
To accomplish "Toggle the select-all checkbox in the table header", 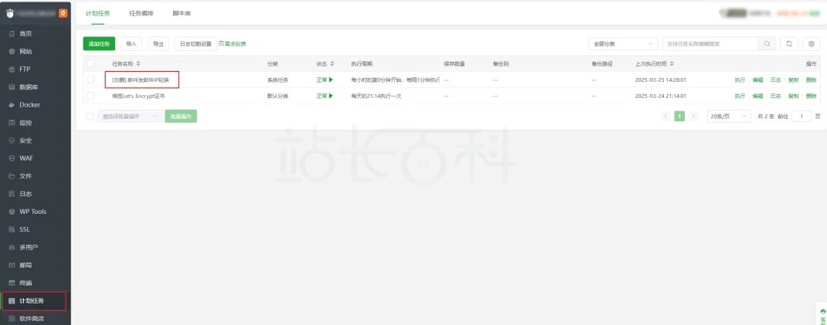I will 90,63.
